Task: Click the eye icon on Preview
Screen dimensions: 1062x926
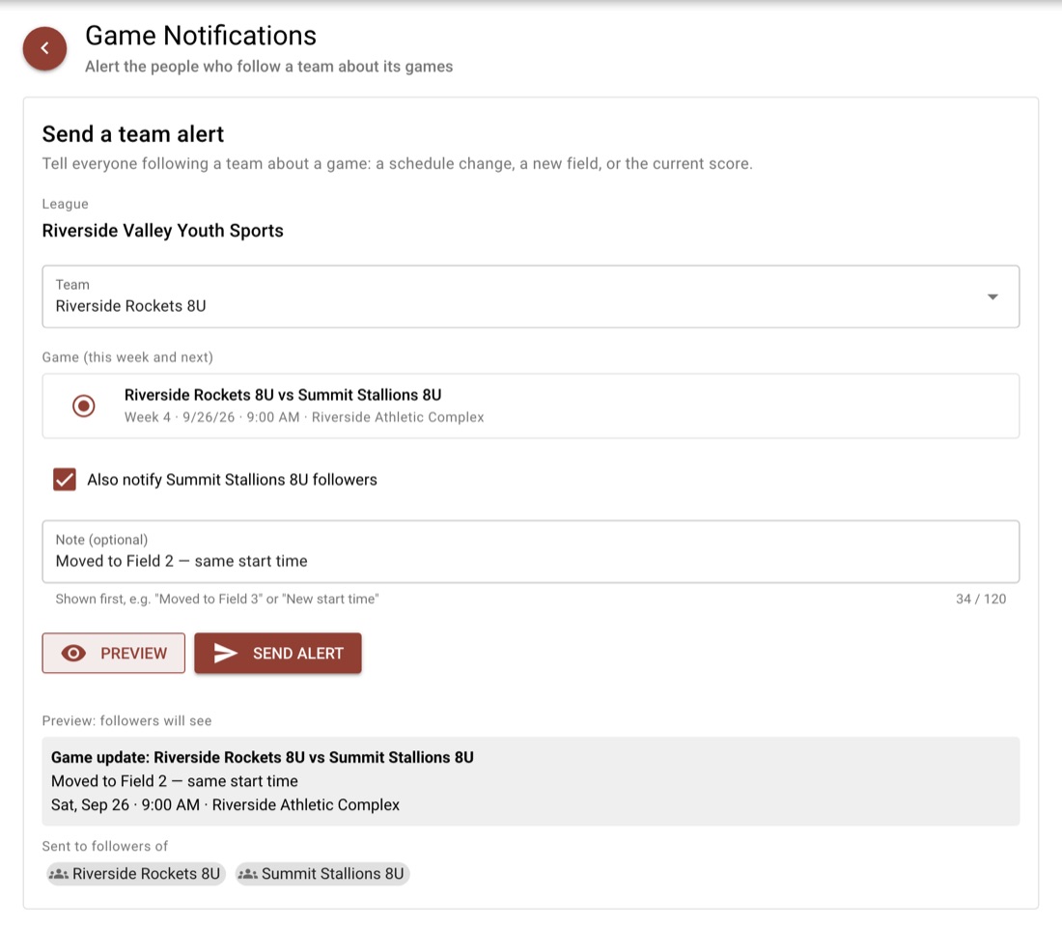Action: [73, 653]
